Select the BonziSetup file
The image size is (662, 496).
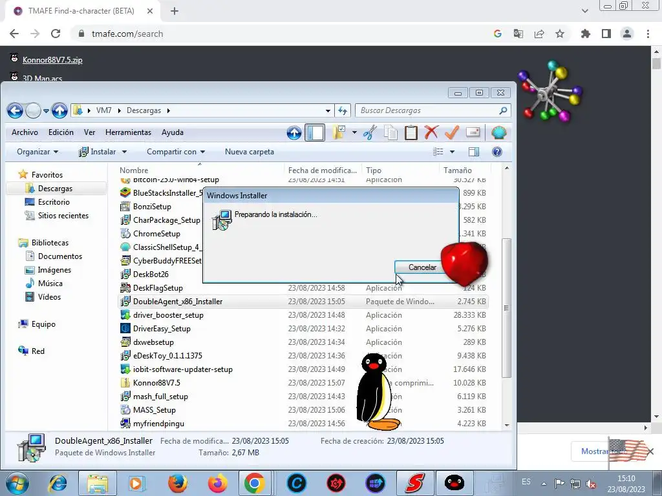coord(152,207)
